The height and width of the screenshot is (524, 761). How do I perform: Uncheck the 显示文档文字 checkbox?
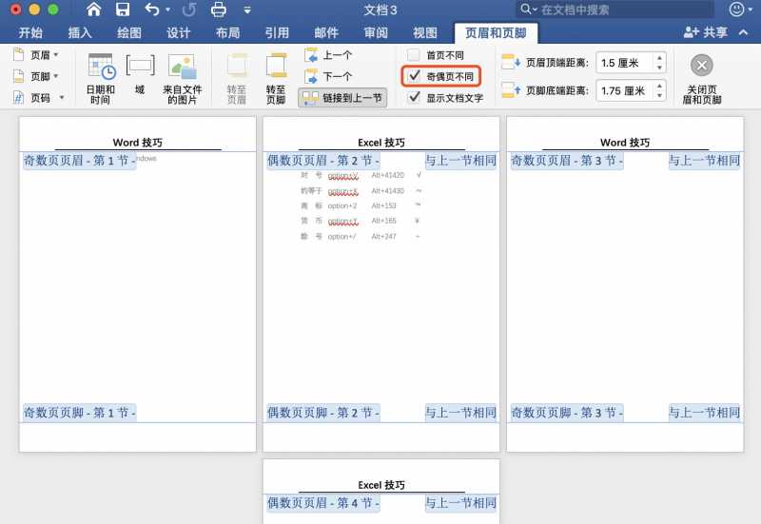(x=414, y=98)
